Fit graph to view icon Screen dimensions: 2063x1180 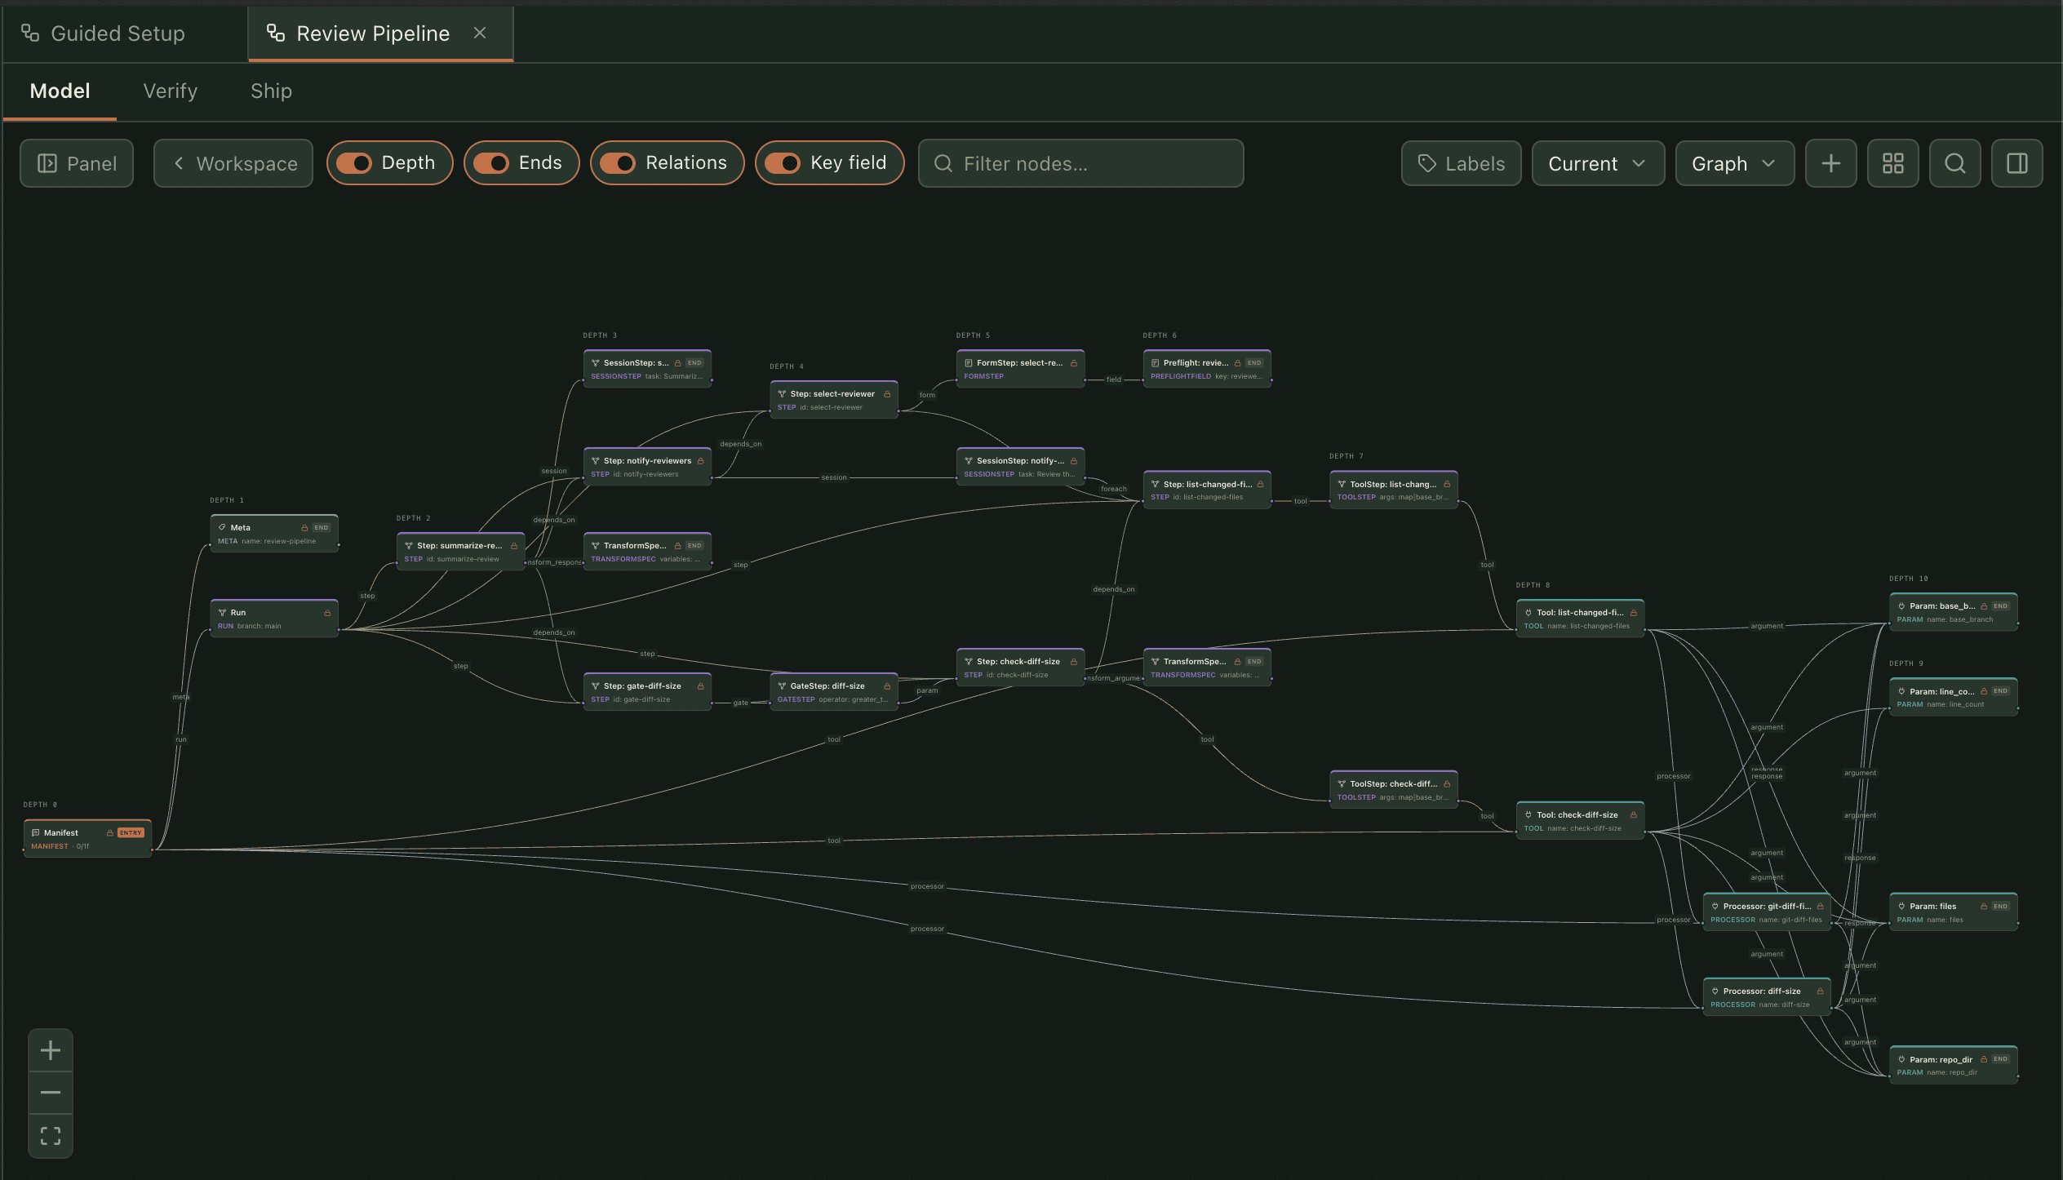pos(51,1136)
